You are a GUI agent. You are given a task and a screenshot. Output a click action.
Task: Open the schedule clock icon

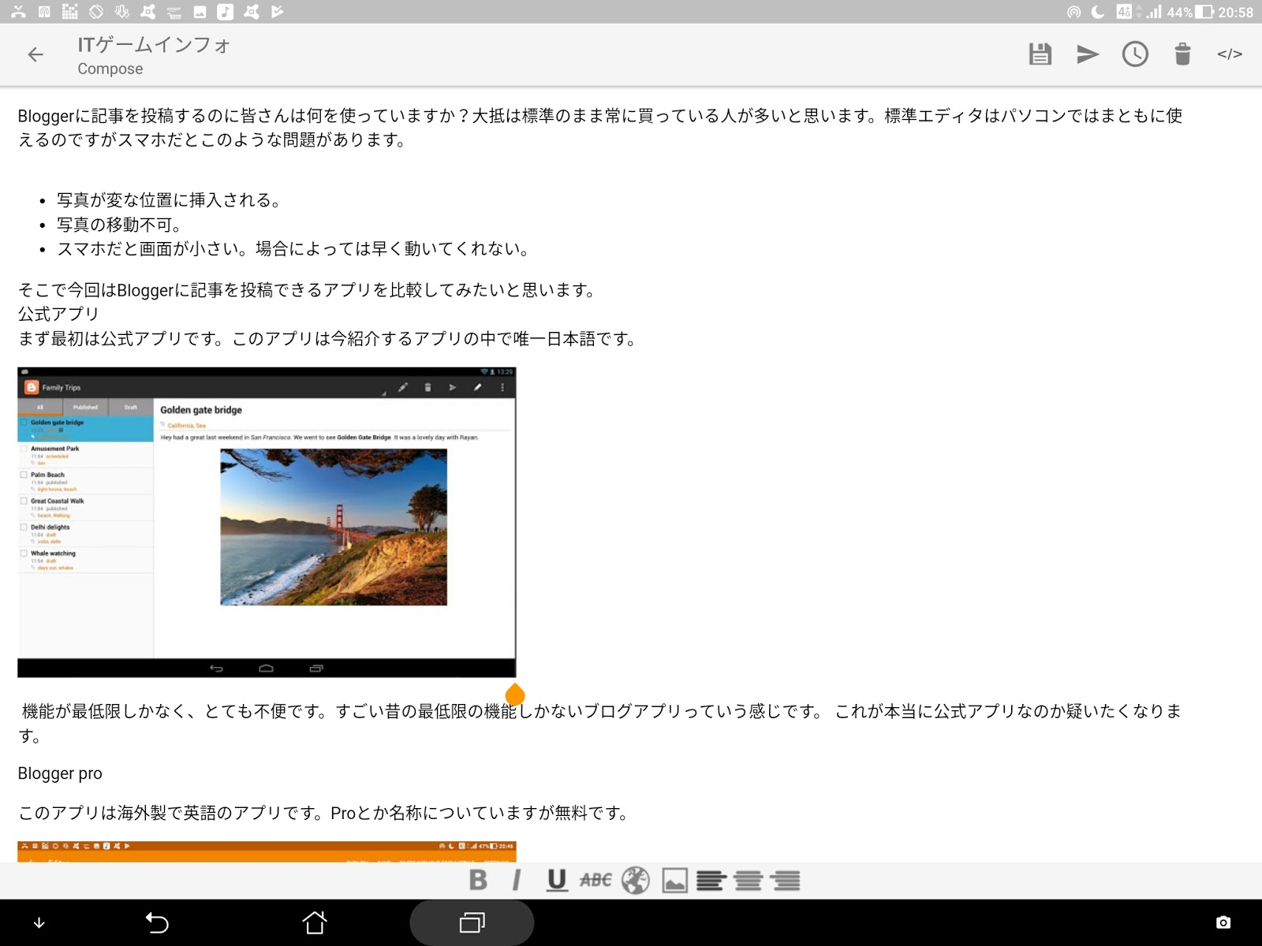[x=1135, y=54]
